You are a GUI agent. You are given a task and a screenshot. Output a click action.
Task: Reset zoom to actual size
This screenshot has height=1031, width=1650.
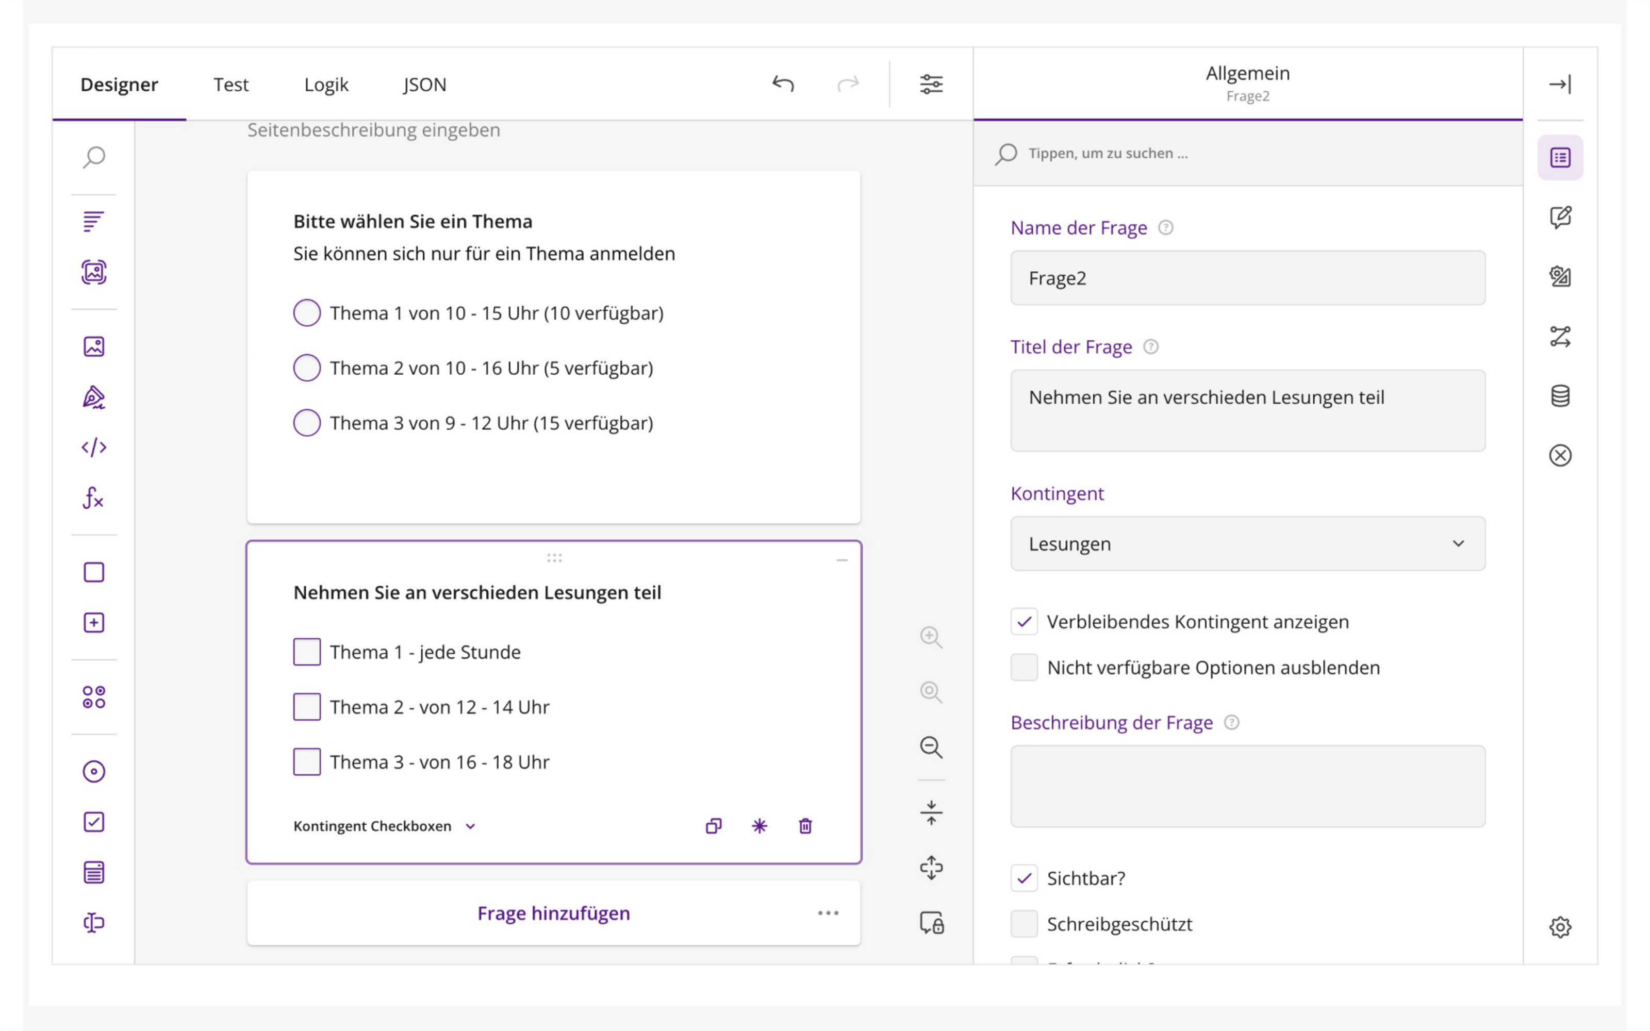click(x=931, y=692)
